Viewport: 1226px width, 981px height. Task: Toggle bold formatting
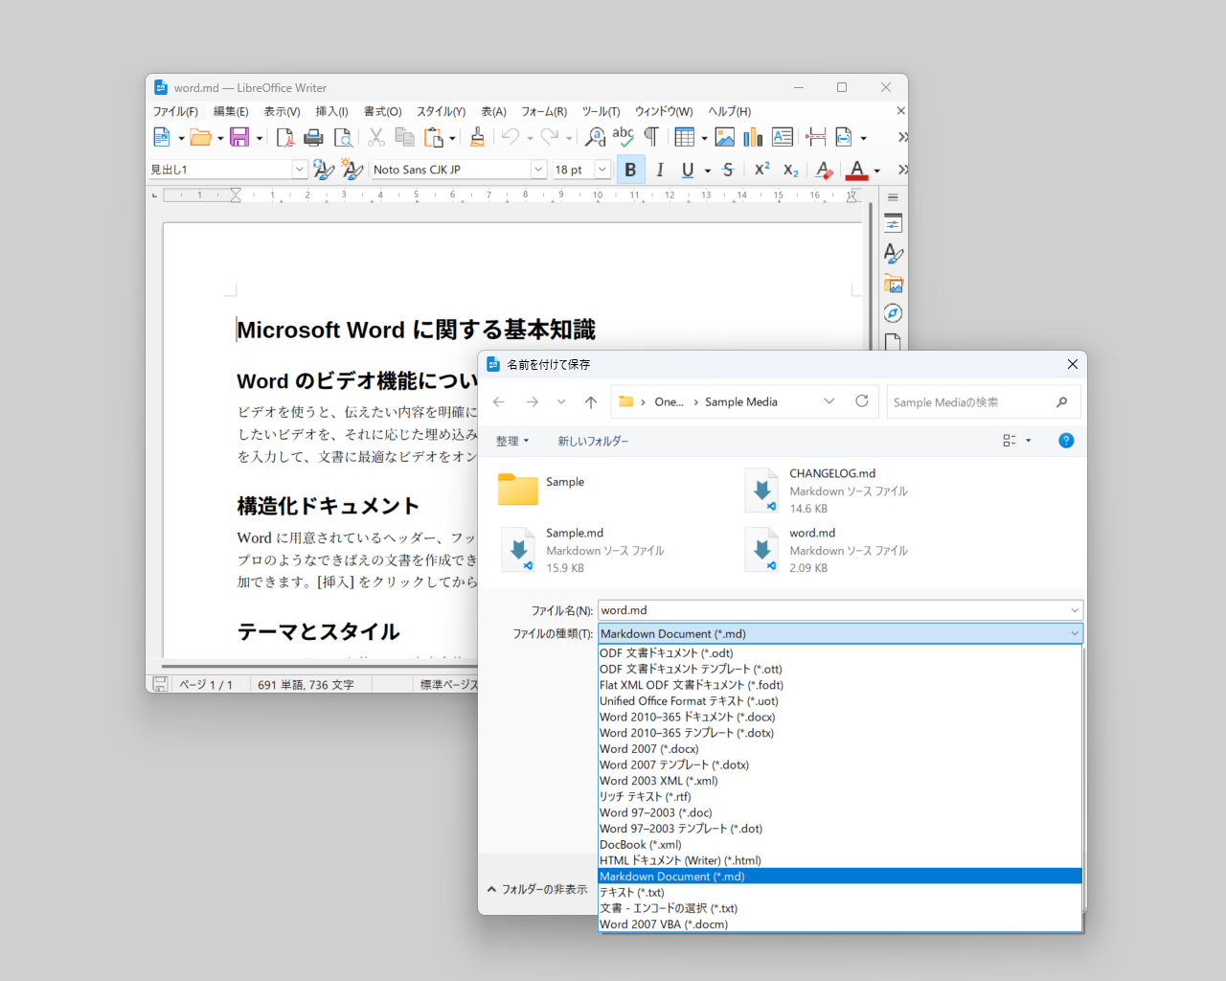coord(630,169)
